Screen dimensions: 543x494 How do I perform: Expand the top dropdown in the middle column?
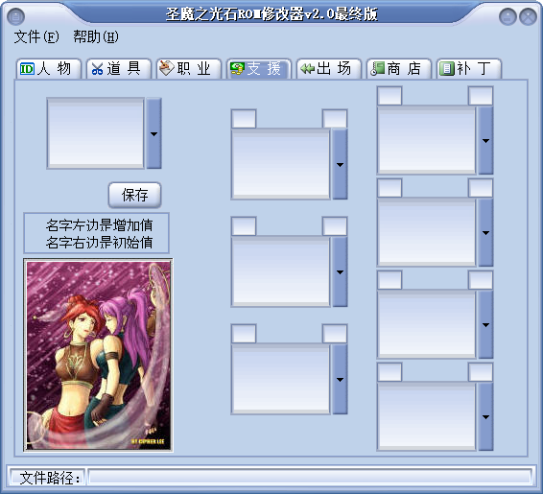pyautogui.click(x=340, y=164)
